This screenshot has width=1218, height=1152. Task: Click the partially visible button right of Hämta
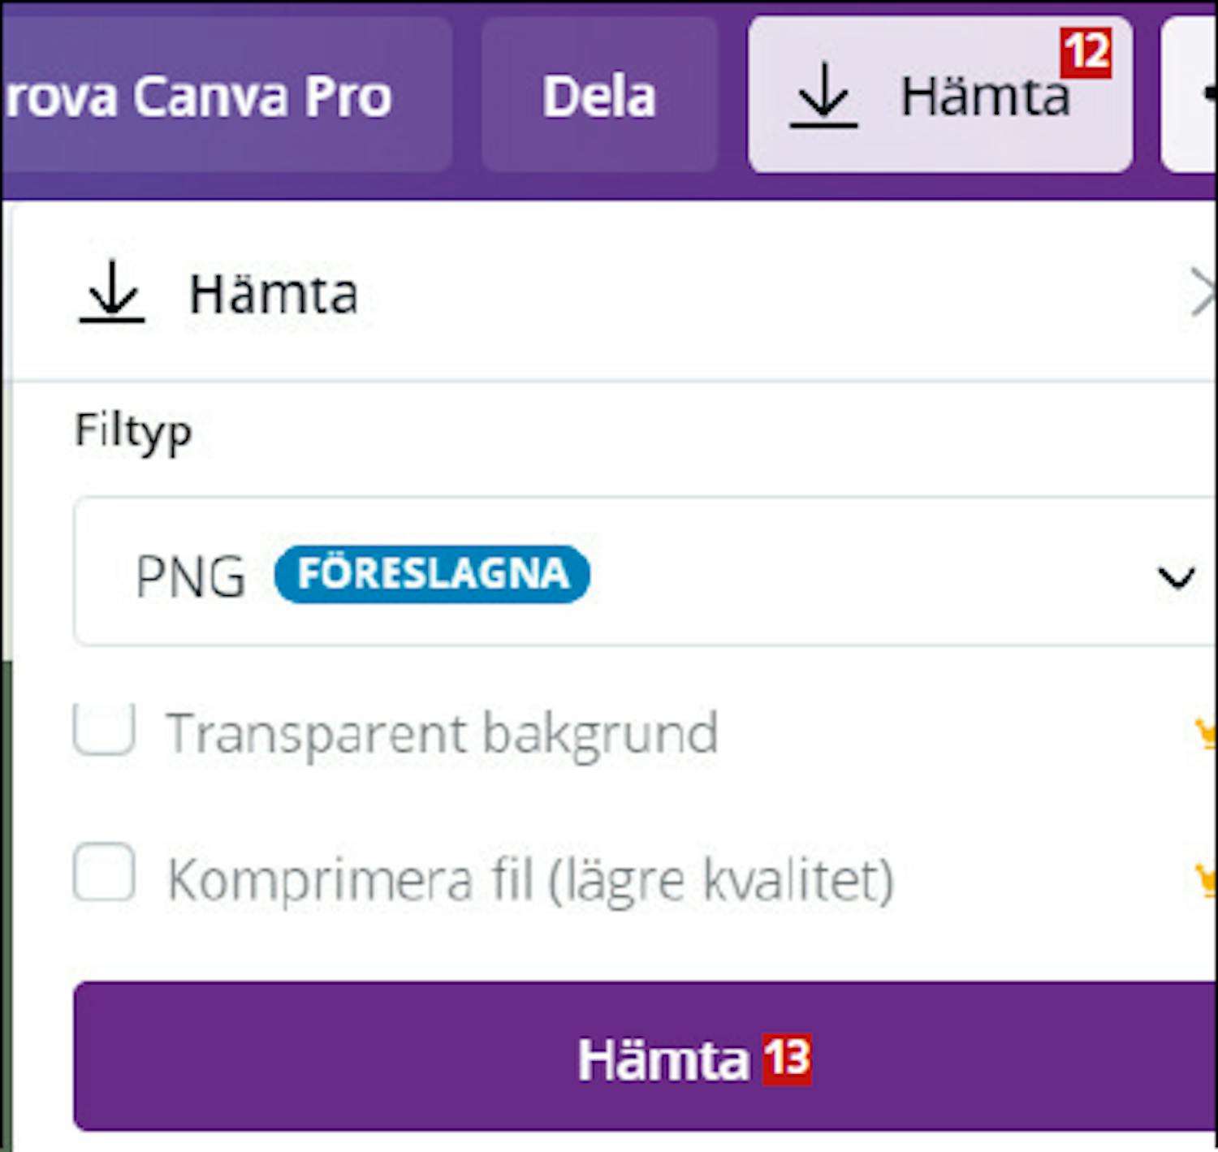(1192, 96)
